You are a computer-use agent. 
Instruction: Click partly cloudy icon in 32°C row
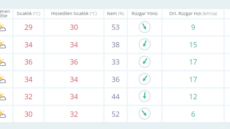3,96
